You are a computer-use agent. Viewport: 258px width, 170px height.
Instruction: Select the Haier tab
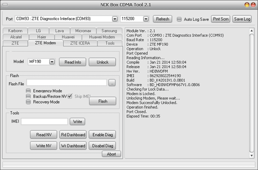coord(42,37)
